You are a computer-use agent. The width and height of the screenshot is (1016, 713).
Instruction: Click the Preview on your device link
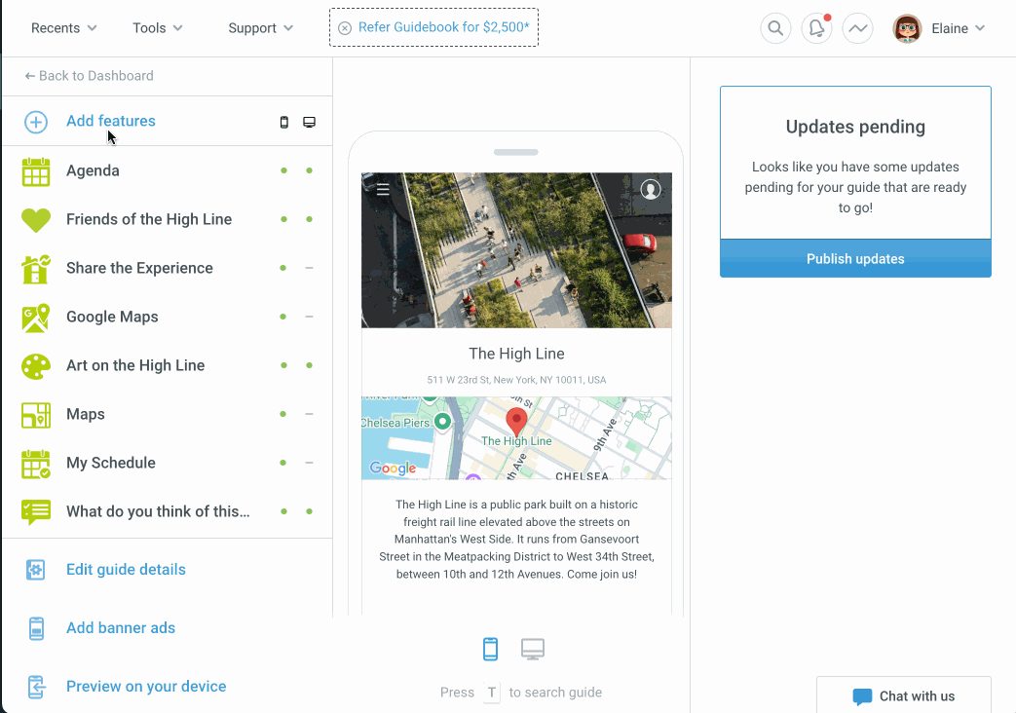click(146, 686)
